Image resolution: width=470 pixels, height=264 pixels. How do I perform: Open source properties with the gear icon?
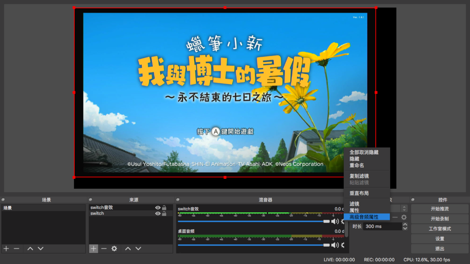coord(114,248)
